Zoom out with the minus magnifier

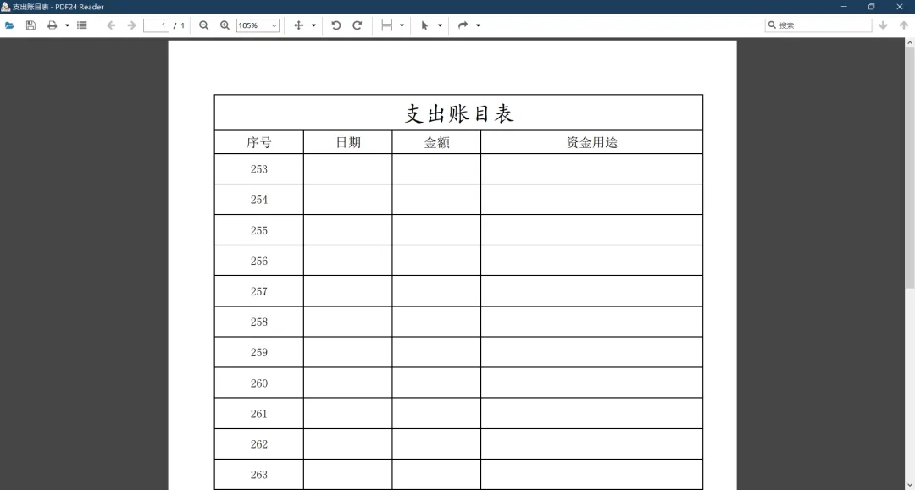pos(203,25)
